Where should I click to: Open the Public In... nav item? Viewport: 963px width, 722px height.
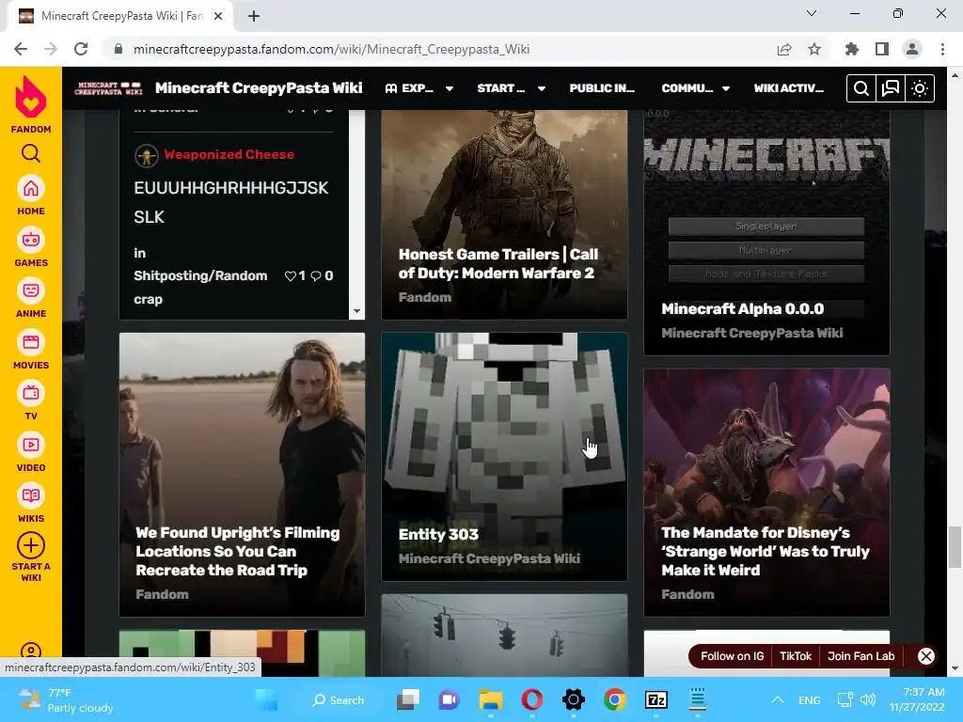602,88
